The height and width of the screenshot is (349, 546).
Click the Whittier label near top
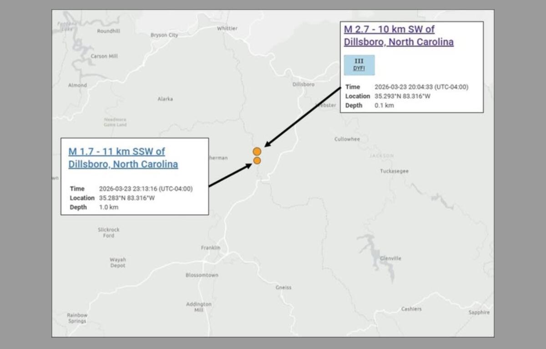click(x=227, y=28)
